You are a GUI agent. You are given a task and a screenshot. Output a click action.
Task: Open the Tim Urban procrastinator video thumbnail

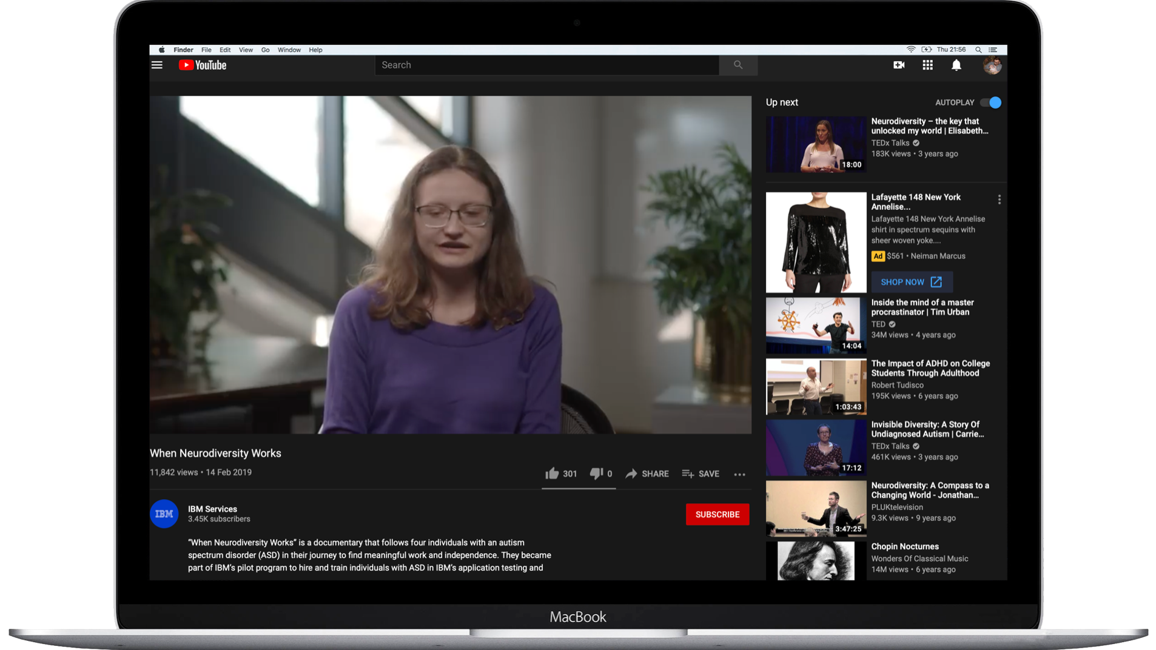[816, 325]
